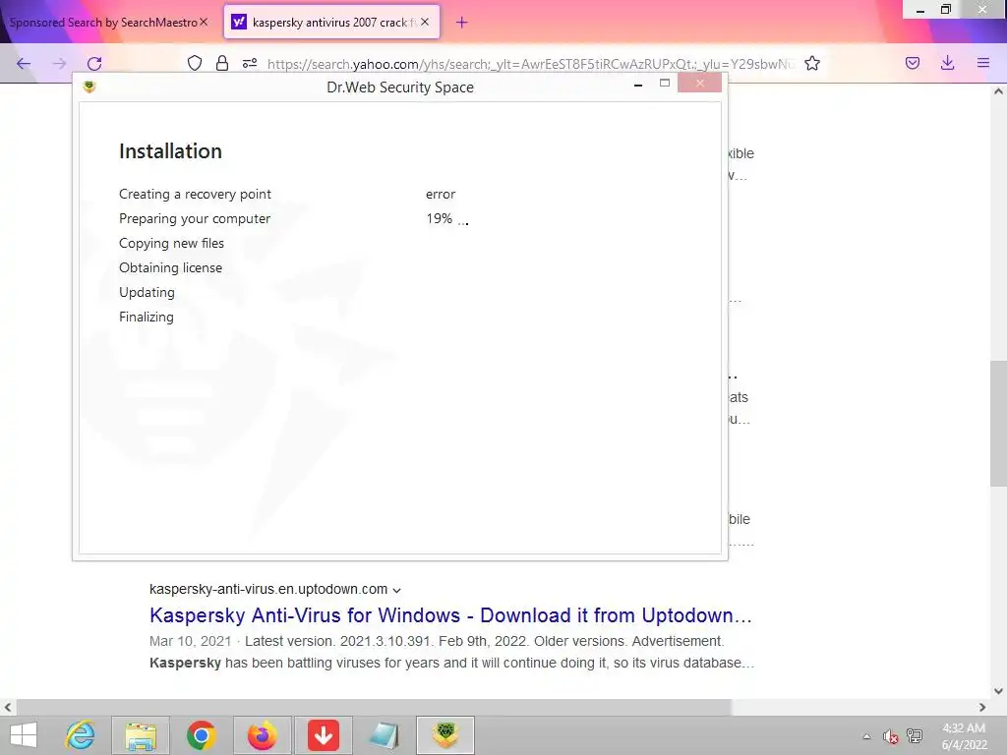Click the horizontal scroll right arrow
Image resolution: width=1007 pixels, height=755 pixels.
pos(982,707)
